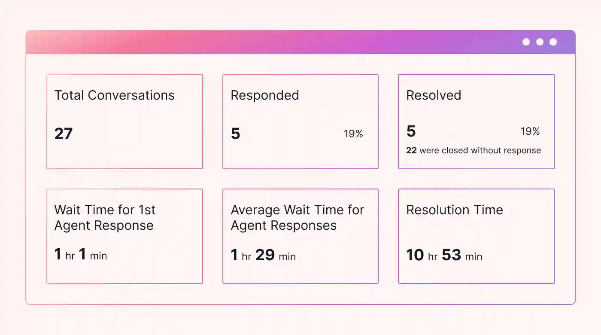This screenshot has width=601, height=335.
Task: Select Wait Time for 1st Agent Response title
Action: (x=104, y=218)
